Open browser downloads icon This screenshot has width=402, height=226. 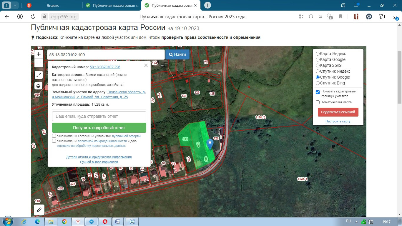tap(396, 17)
